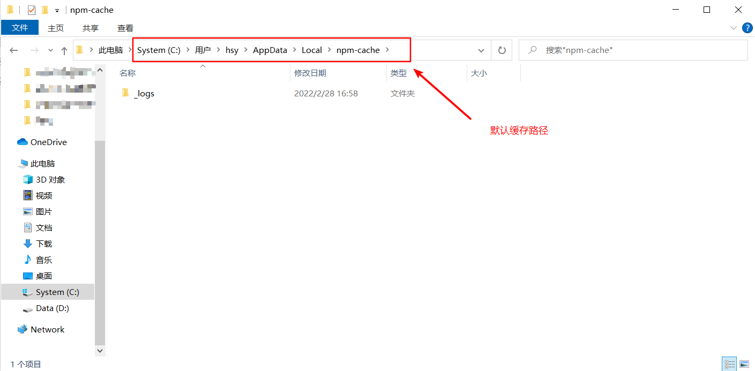The image size is (755, 371).
Task: Expand the ribbon with the chevron
Action: point(734,28)
